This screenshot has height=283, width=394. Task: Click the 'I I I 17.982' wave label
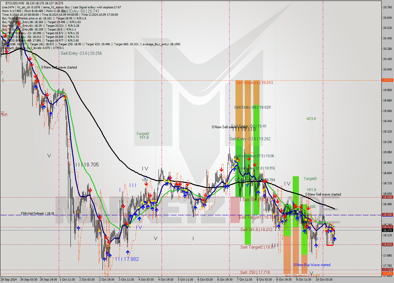127,259
